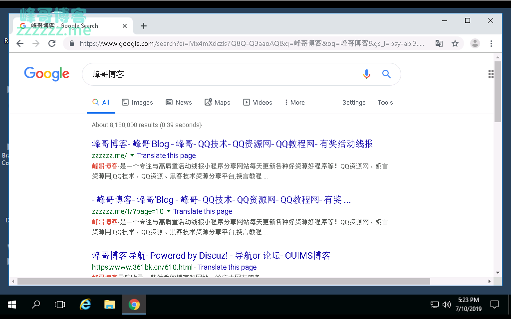This screenshot has width=511, height=319.
Task: Click the https://www.361bk.cn/610.html URL text
Action: coord(142,267)
